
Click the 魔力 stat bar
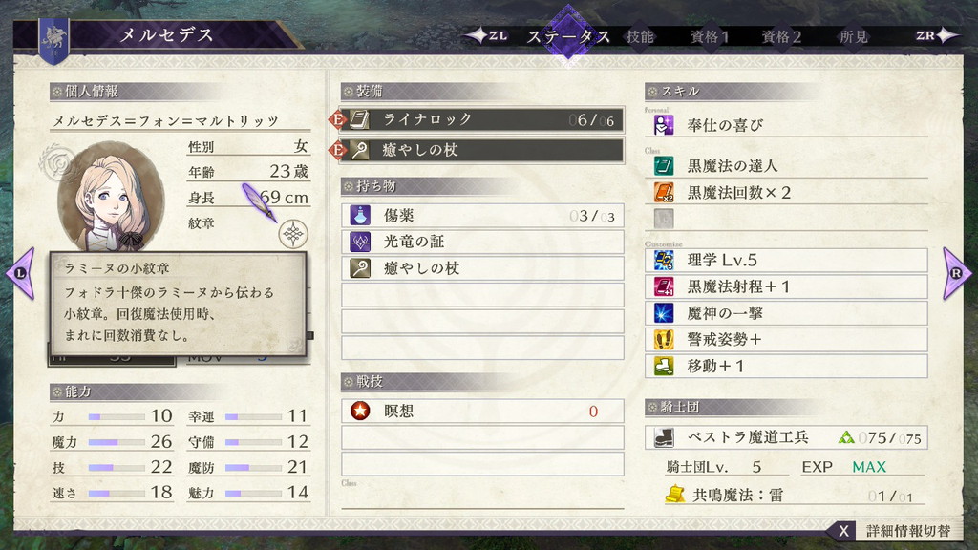click(116, 443)
